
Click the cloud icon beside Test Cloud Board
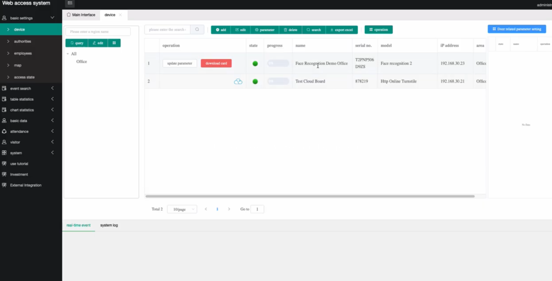click(x=238, y=81)
